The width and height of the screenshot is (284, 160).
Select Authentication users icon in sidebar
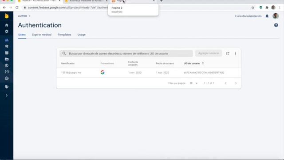[x=7, y=40]
